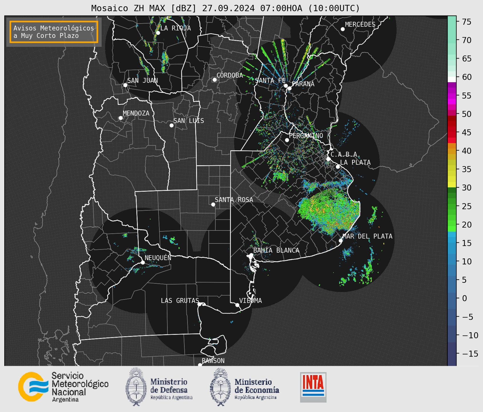The width and height of the screenshot is (483, 412).
Task: Click the Pergamino city marker dot
Action: click(x=287, y=140)
